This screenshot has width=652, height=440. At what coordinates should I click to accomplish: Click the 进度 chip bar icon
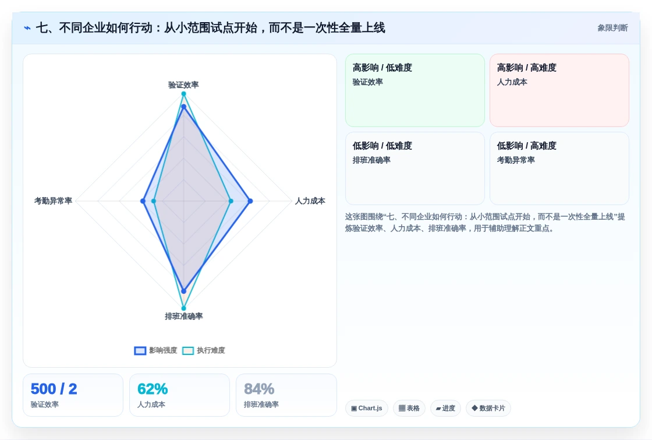pos(438,409)
